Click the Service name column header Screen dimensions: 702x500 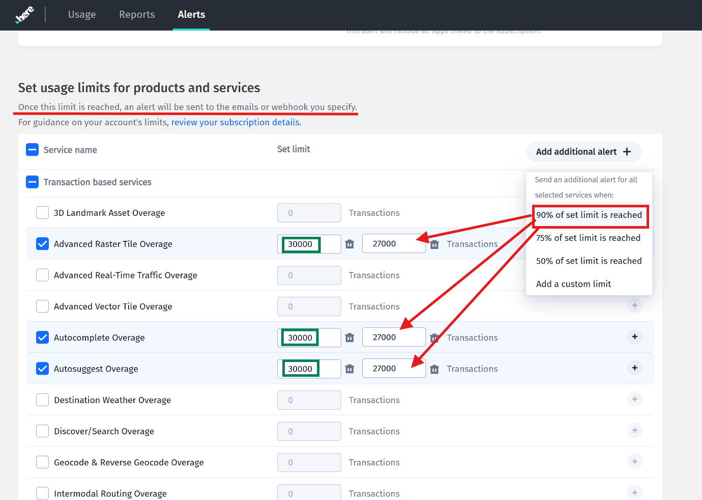pos(70,150)
